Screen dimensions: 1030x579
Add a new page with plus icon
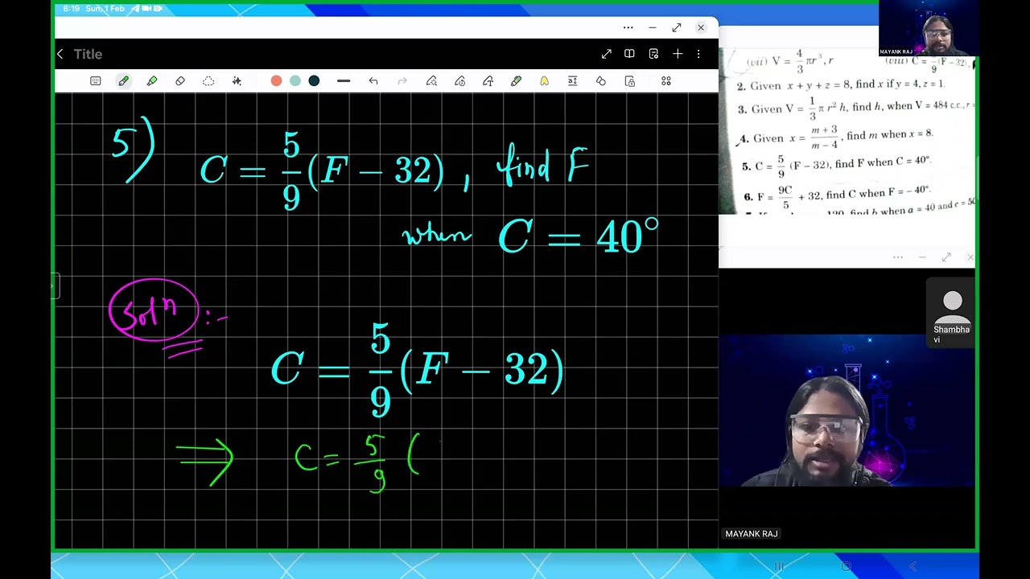[x=678, y=54]
